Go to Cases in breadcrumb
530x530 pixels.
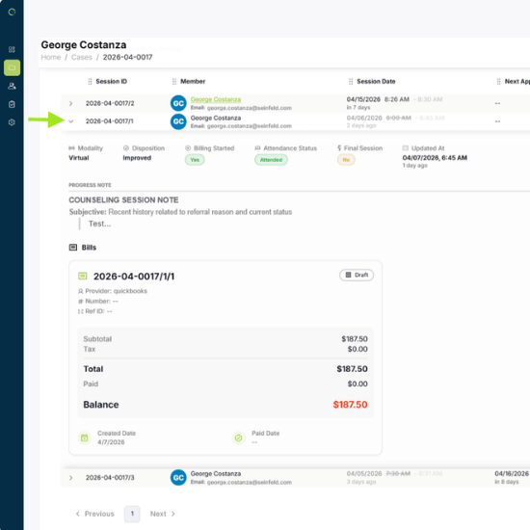tap(82, 57)
